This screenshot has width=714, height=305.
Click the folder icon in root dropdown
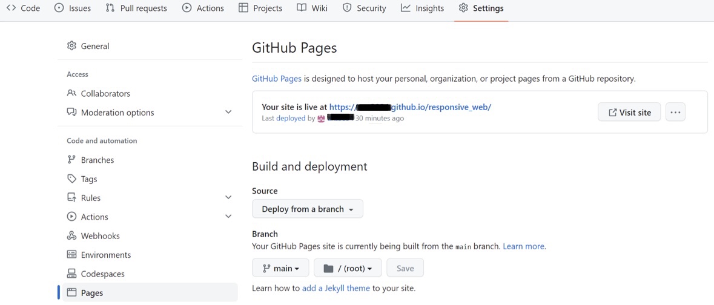coord(328,268)
